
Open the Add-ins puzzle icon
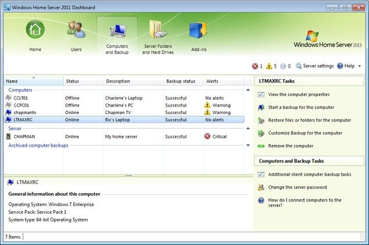[198, 30]
